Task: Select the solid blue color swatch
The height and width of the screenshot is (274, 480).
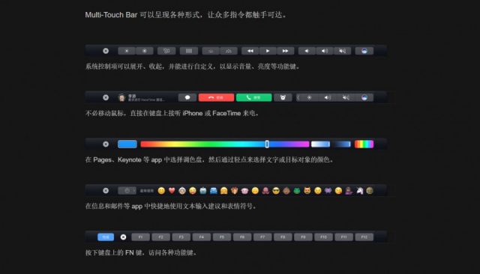Action: [127, 144]
